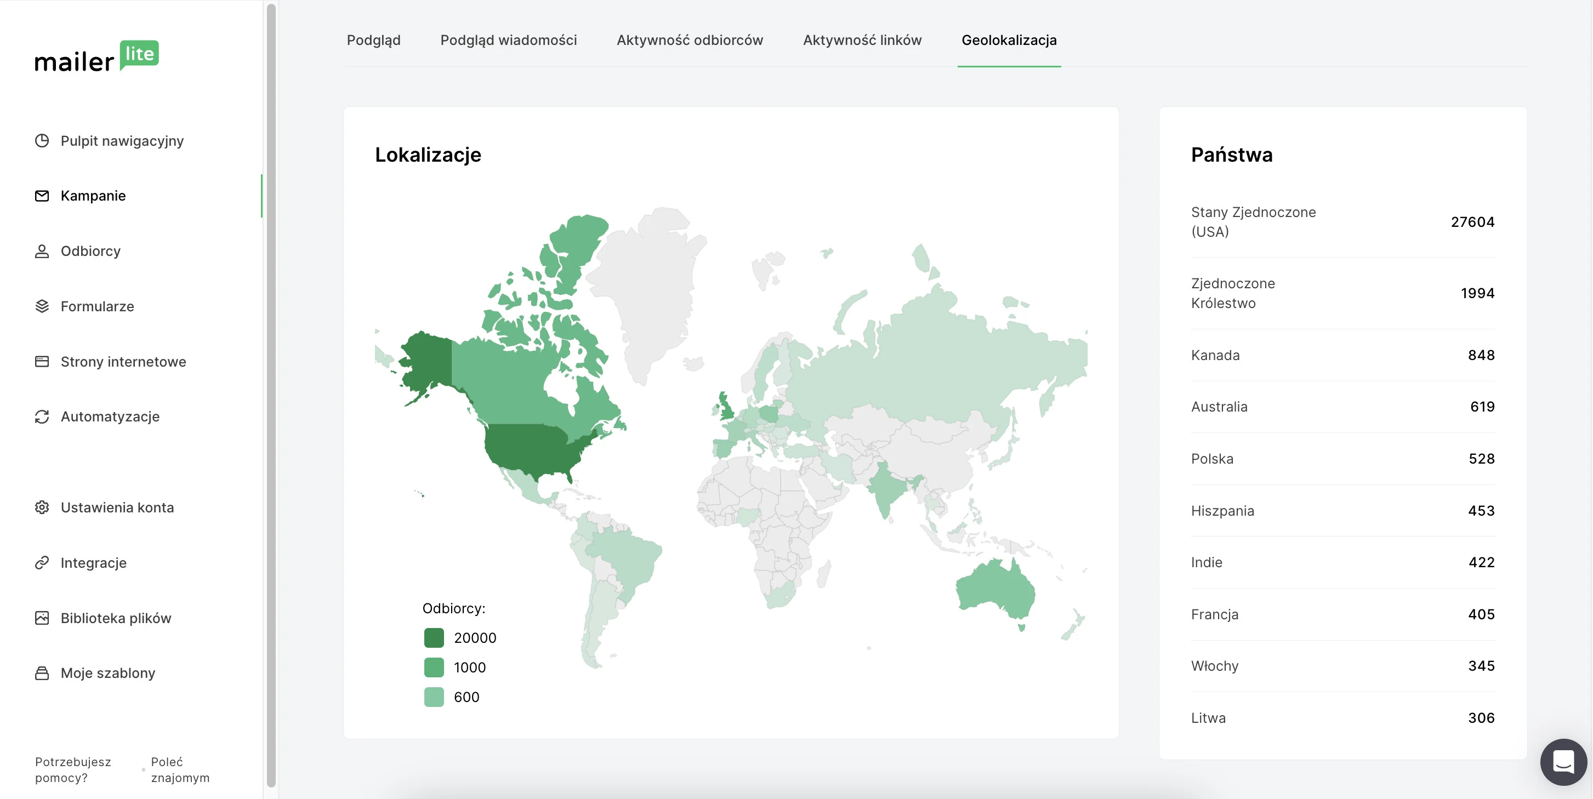The height and width of the screenshot is (799, 1593).
Task: Click the Pulpit nawigacyjny clock icon
Action: click(42, 141)
